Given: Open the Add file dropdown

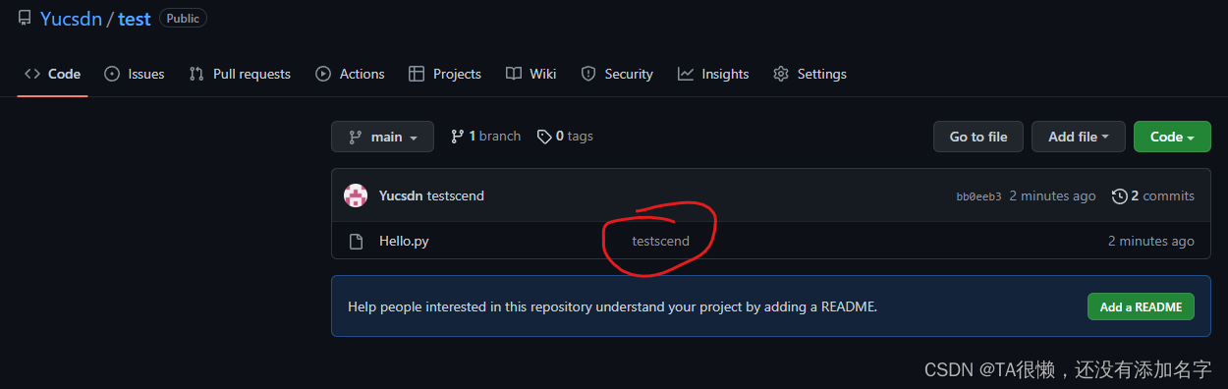Looking at the screenshot, I should pyautogui.click(x=1079, y=137).
